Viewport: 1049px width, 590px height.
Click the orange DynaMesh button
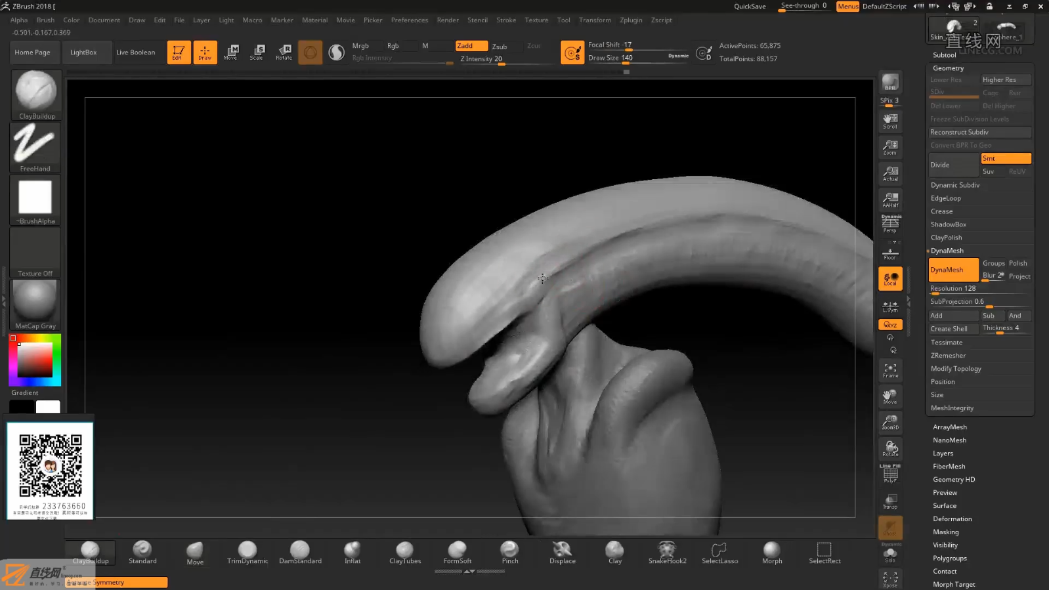tap(953, 270)
